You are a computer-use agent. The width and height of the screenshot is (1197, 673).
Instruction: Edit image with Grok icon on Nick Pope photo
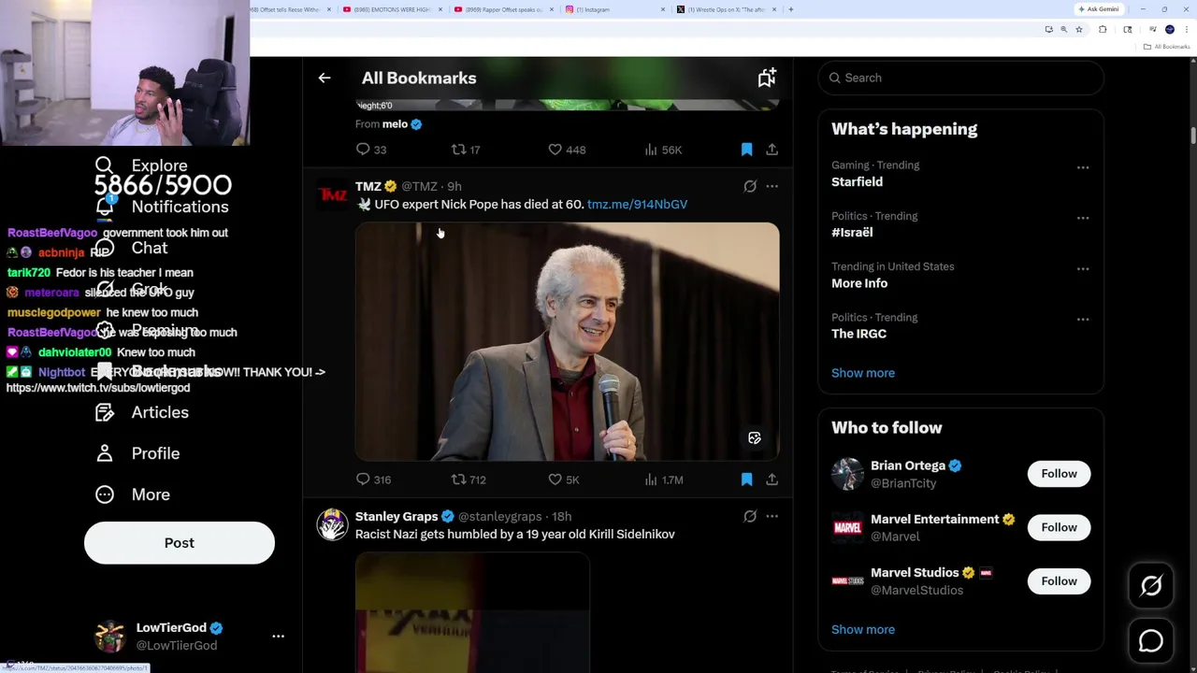click(x=755, y=438)
